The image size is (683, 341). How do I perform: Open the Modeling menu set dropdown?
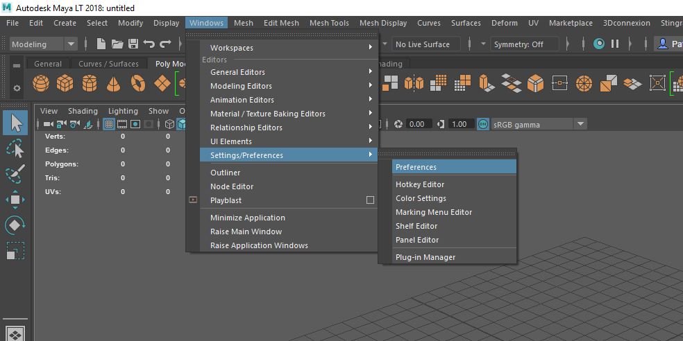(x=43, y=44)
